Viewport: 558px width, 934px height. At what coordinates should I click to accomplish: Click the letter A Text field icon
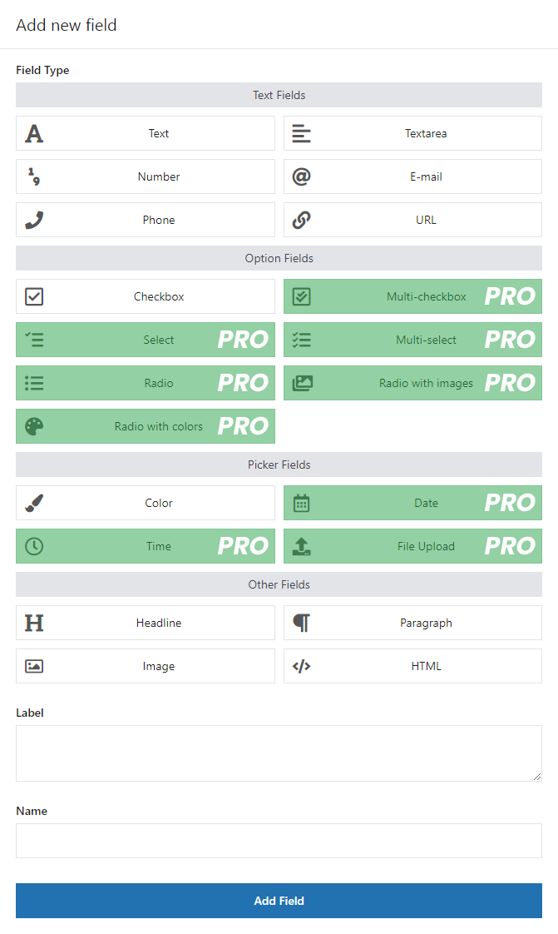pos(34,133)
